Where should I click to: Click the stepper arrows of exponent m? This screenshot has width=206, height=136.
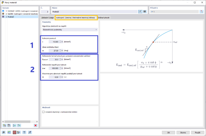pos(60,77)
